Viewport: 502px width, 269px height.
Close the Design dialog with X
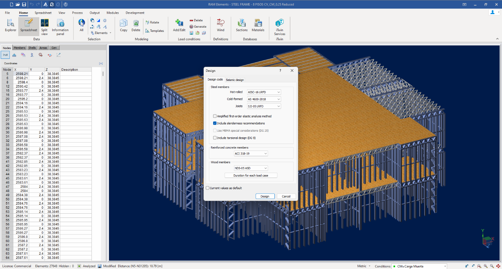(292, 70)
